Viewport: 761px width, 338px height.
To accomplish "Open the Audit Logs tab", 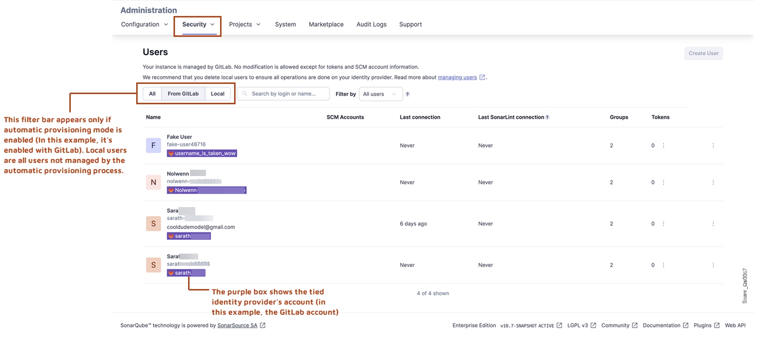I will 371,24.
